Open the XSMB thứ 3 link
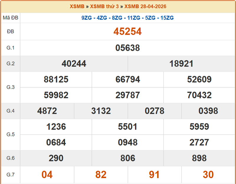Image resolution: width=236 pixels, height=184 pixels. tap(104, 6)
